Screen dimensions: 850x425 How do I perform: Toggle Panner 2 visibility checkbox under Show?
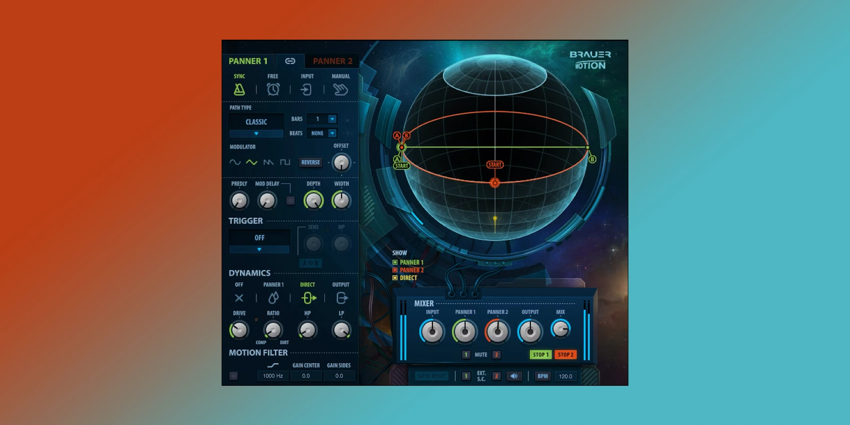tap(395, 270)
